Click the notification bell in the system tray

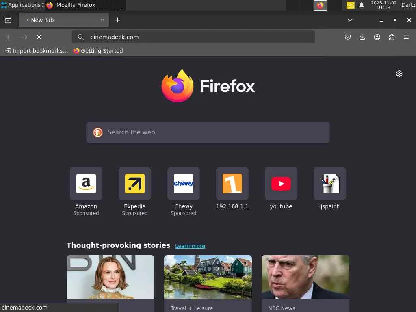click(x=362, y=5)
